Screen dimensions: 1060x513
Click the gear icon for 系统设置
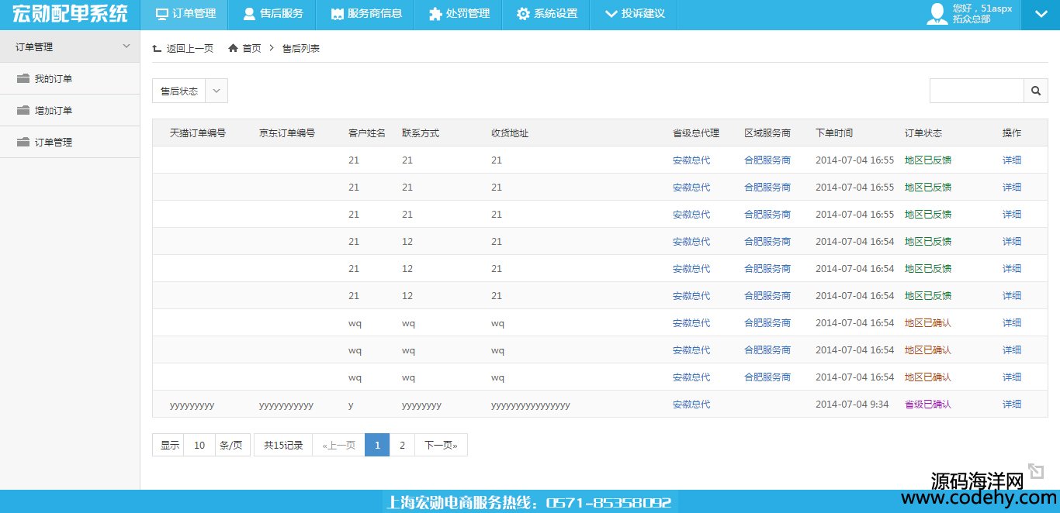point(523,14)
